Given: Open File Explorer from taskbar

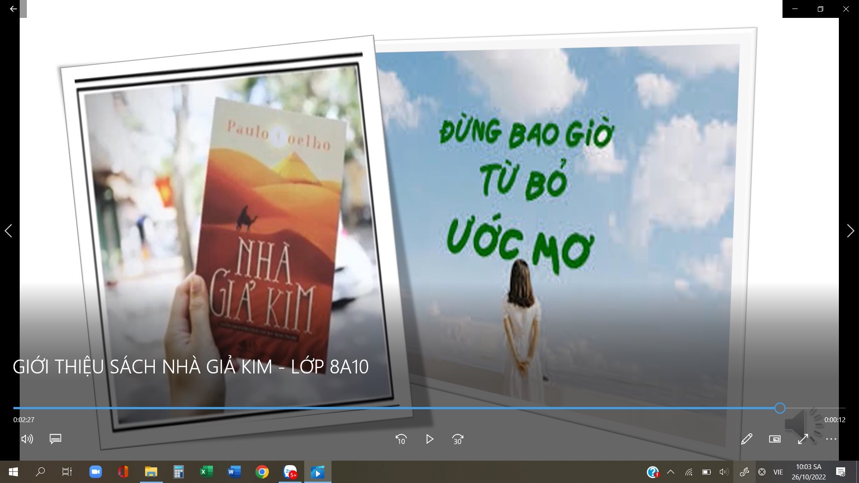Looking at the screenshot, I should click(x=151, y=472).
